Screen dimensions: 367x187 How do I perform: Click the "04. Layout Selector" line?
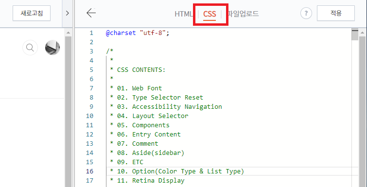[x=149, y=116]
